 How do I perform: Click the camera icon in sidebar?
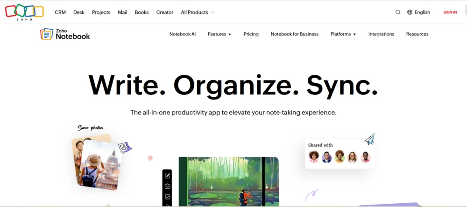click(x=167, y=186)
